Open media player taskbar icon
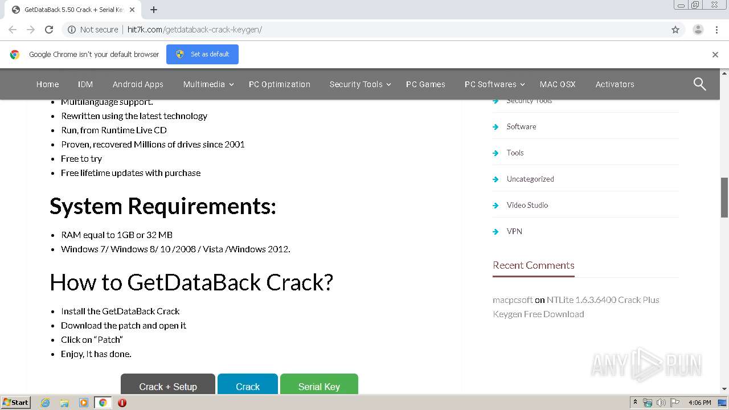The image size is (729, 410). click(83, 403)
